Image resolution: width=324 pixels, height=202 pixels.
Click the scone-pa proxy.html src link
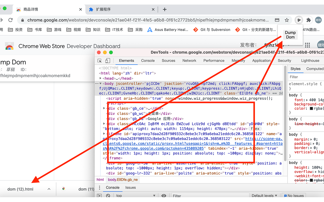193,143
